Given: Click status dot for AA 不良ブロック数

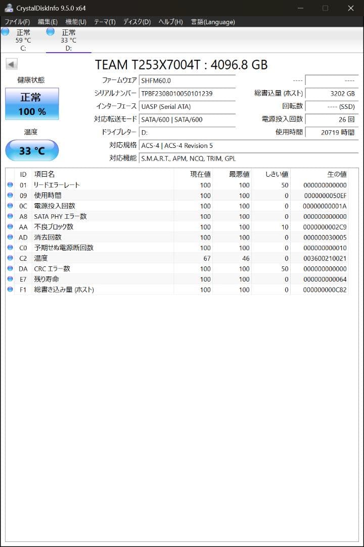Looking at the screenshot, I should 10,227.
